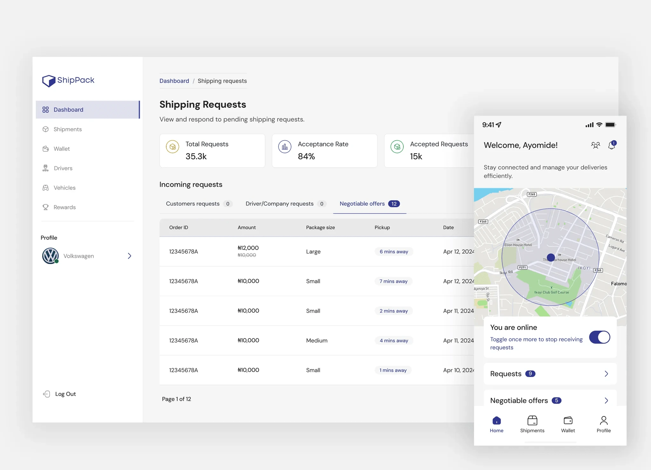Click the Acceptance Rate chart icon

(x=285, y=147)
